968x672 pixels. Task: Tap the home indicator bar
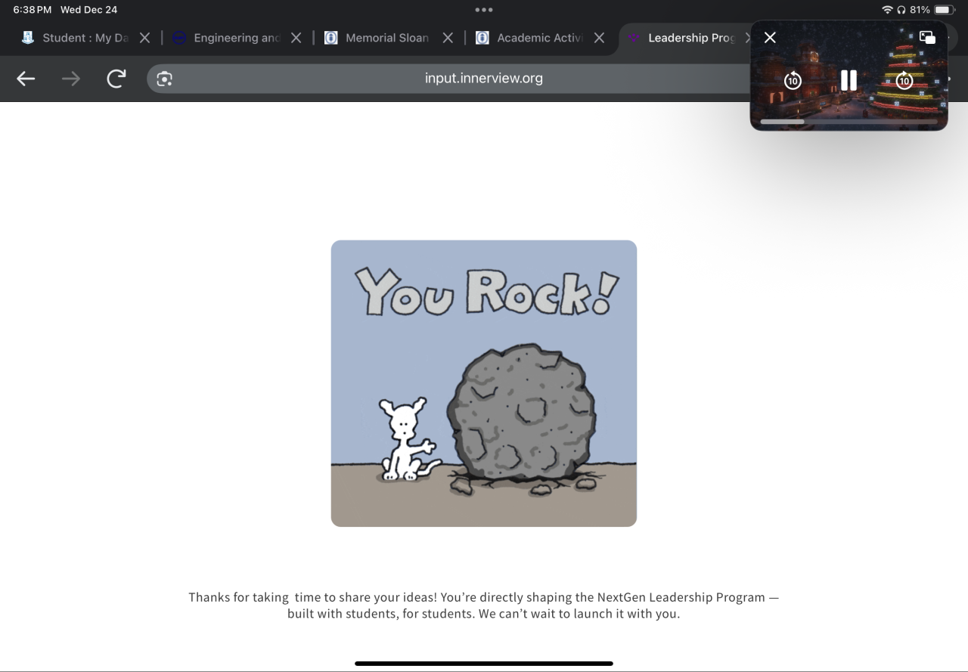tap(484, 664)
